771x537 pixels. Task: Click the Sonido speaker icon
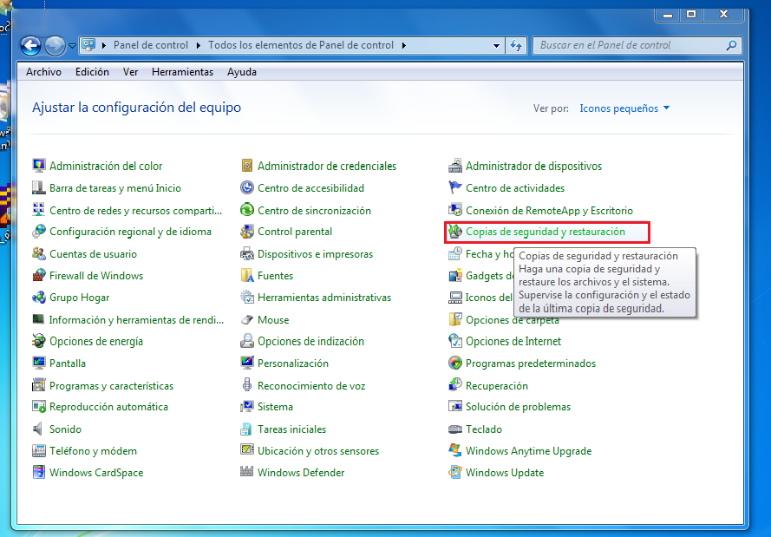pyautogui.click(x=38, y=429)
